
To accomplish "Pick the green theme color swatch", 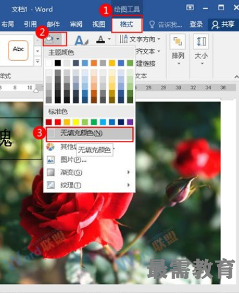I will coord(130,63).
